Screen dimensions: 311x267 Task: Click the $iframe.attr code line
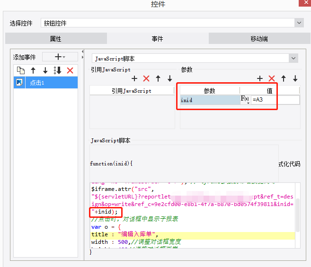[123, 189]
